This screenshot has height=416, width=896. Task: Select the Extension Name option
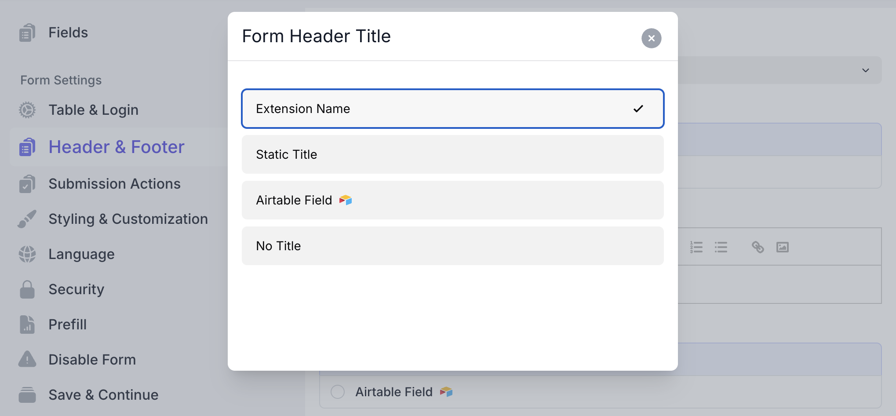(x=452, y=109)
